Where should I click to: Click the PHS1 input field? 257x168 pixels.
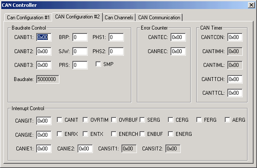[x=116, y=37]
